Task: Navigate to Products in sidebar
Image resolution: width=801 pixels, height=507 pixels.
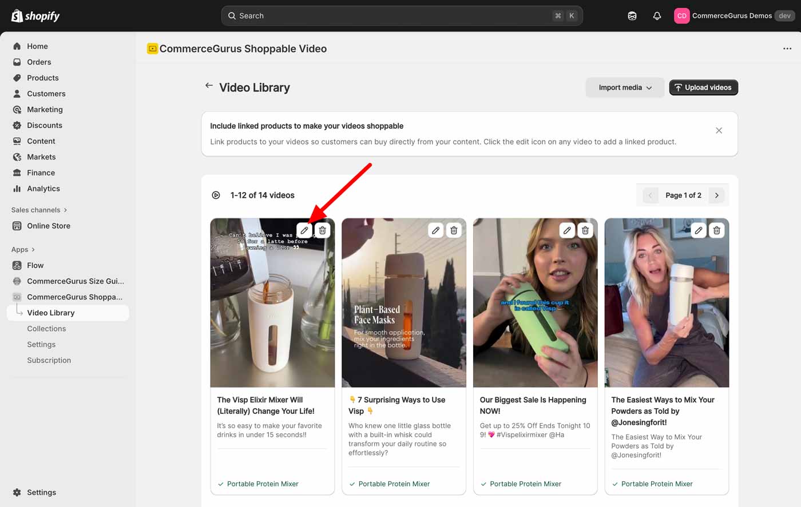Action: pyautogui.click(x=43, y=78)
